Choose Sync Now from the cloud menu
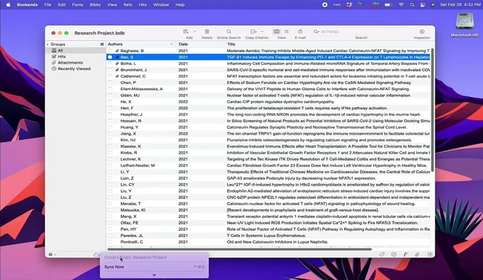The image size is (483, 280). [154, 267]
